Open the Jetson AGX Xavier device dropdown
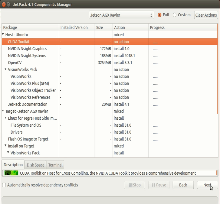The image size is (220, 204). point(122,15)
